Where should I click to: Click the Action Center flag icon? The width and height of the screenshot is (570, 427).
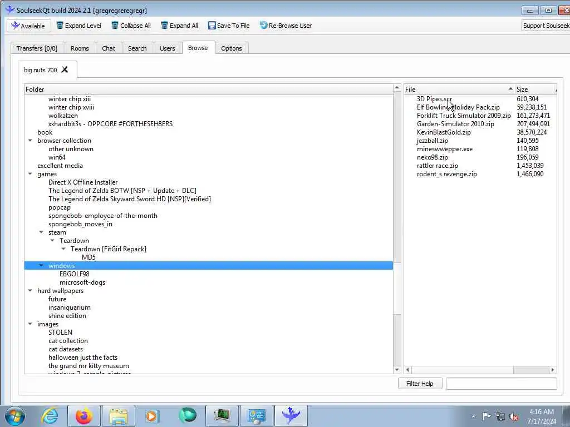487,416
